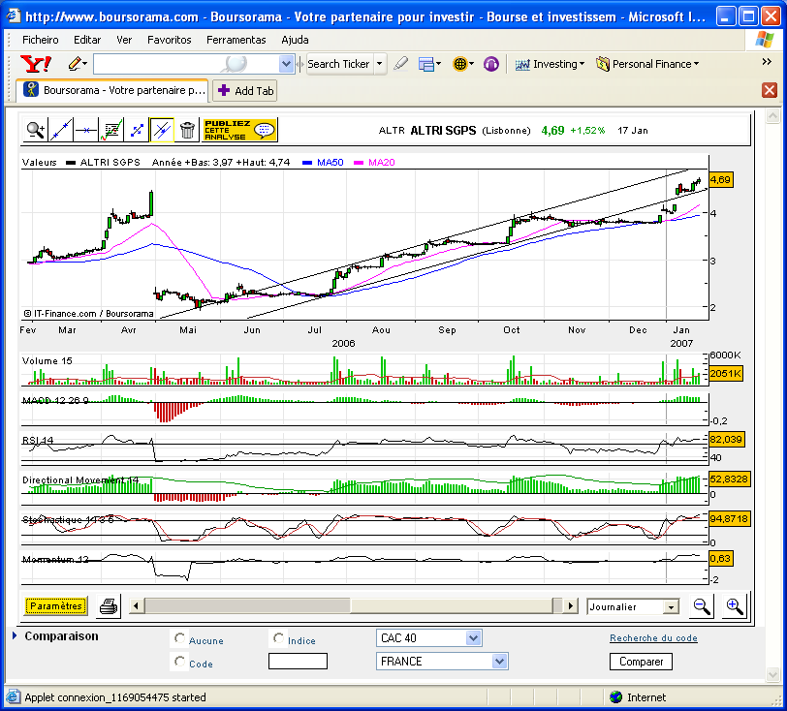Click the Code text input field
This screenshot has width=787, height=711.
(298, 661)
